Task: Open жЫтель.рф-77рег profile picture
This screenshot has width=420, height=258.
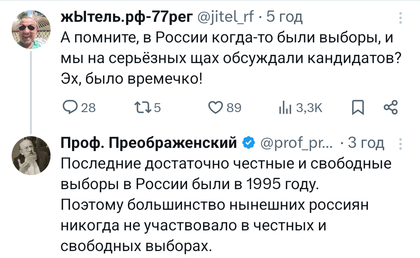Action: click(31, 29)
